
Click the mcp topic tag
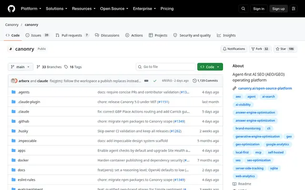click(258, 152)
